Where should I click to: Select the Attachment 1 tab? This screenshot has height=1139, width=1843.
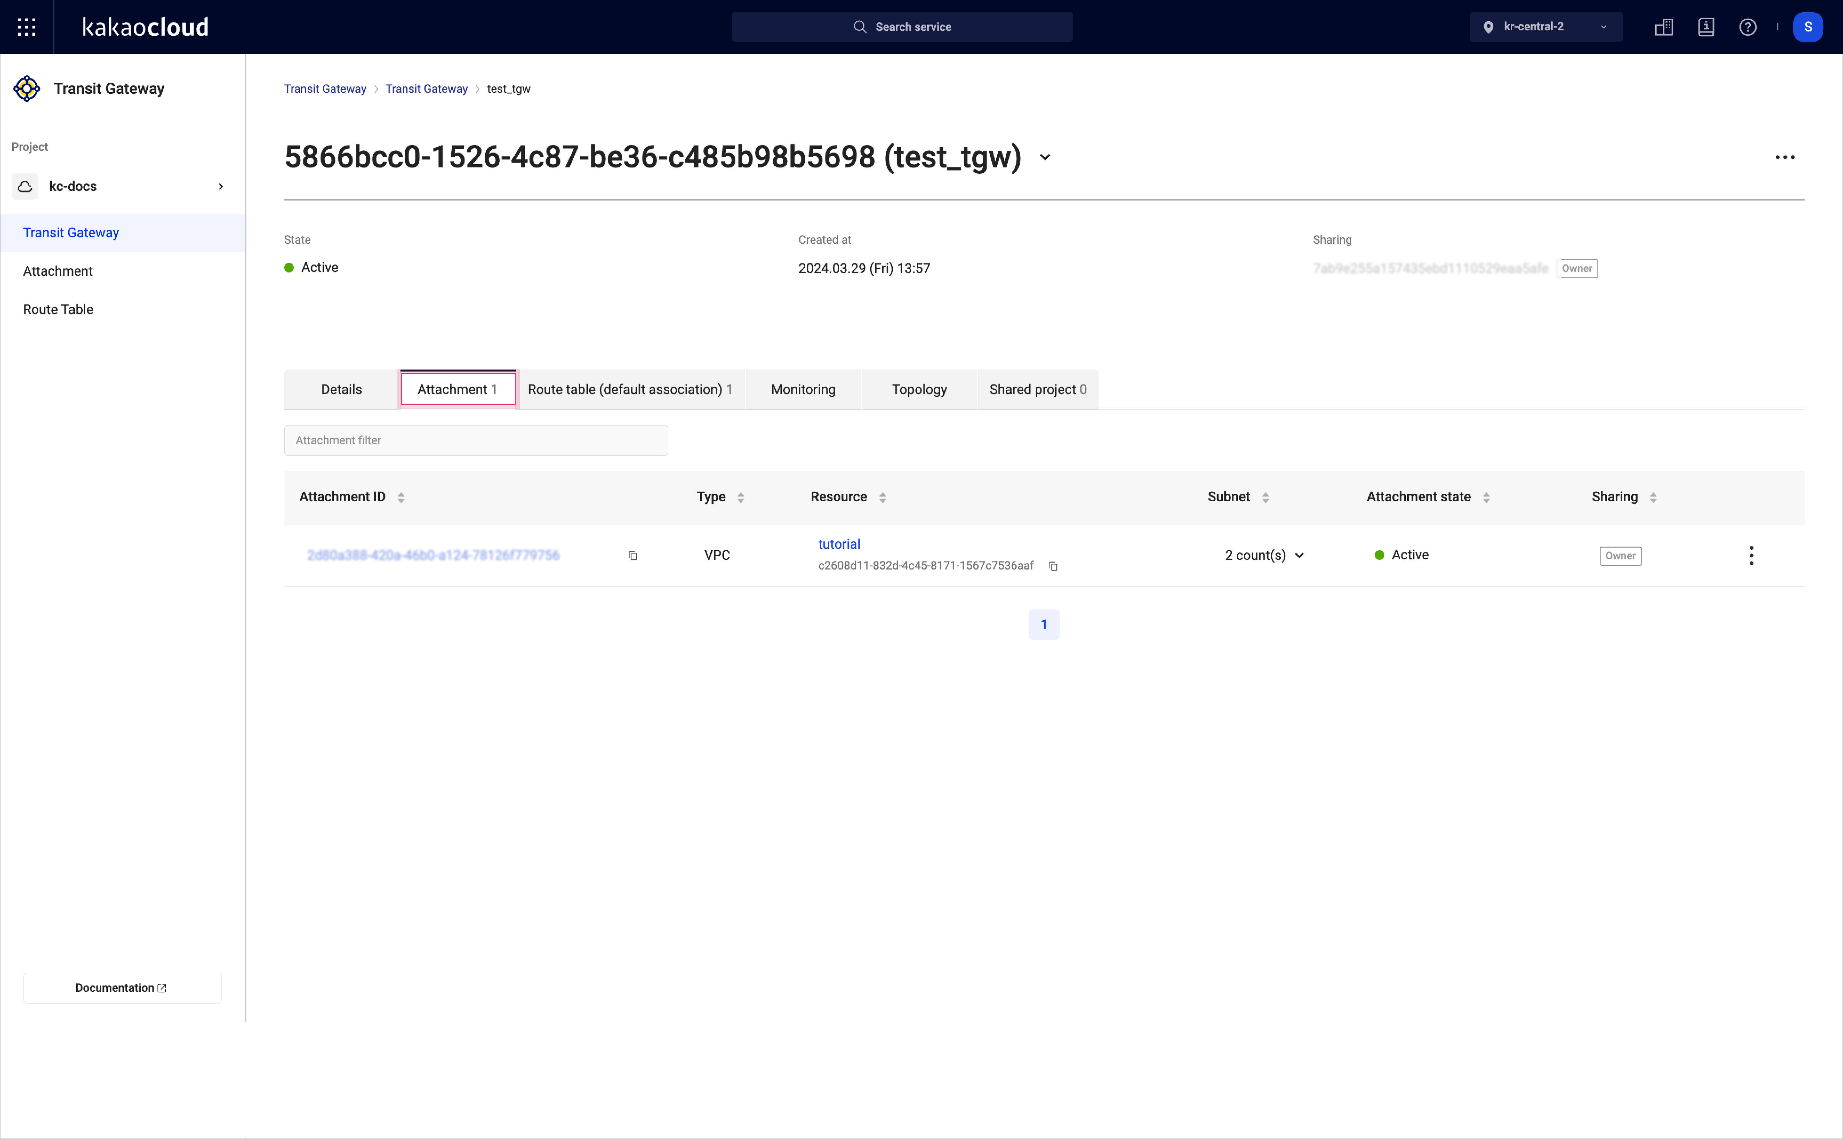pos(457,390)
